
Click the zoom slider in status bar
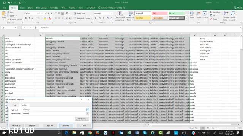(x=226, y=128)
